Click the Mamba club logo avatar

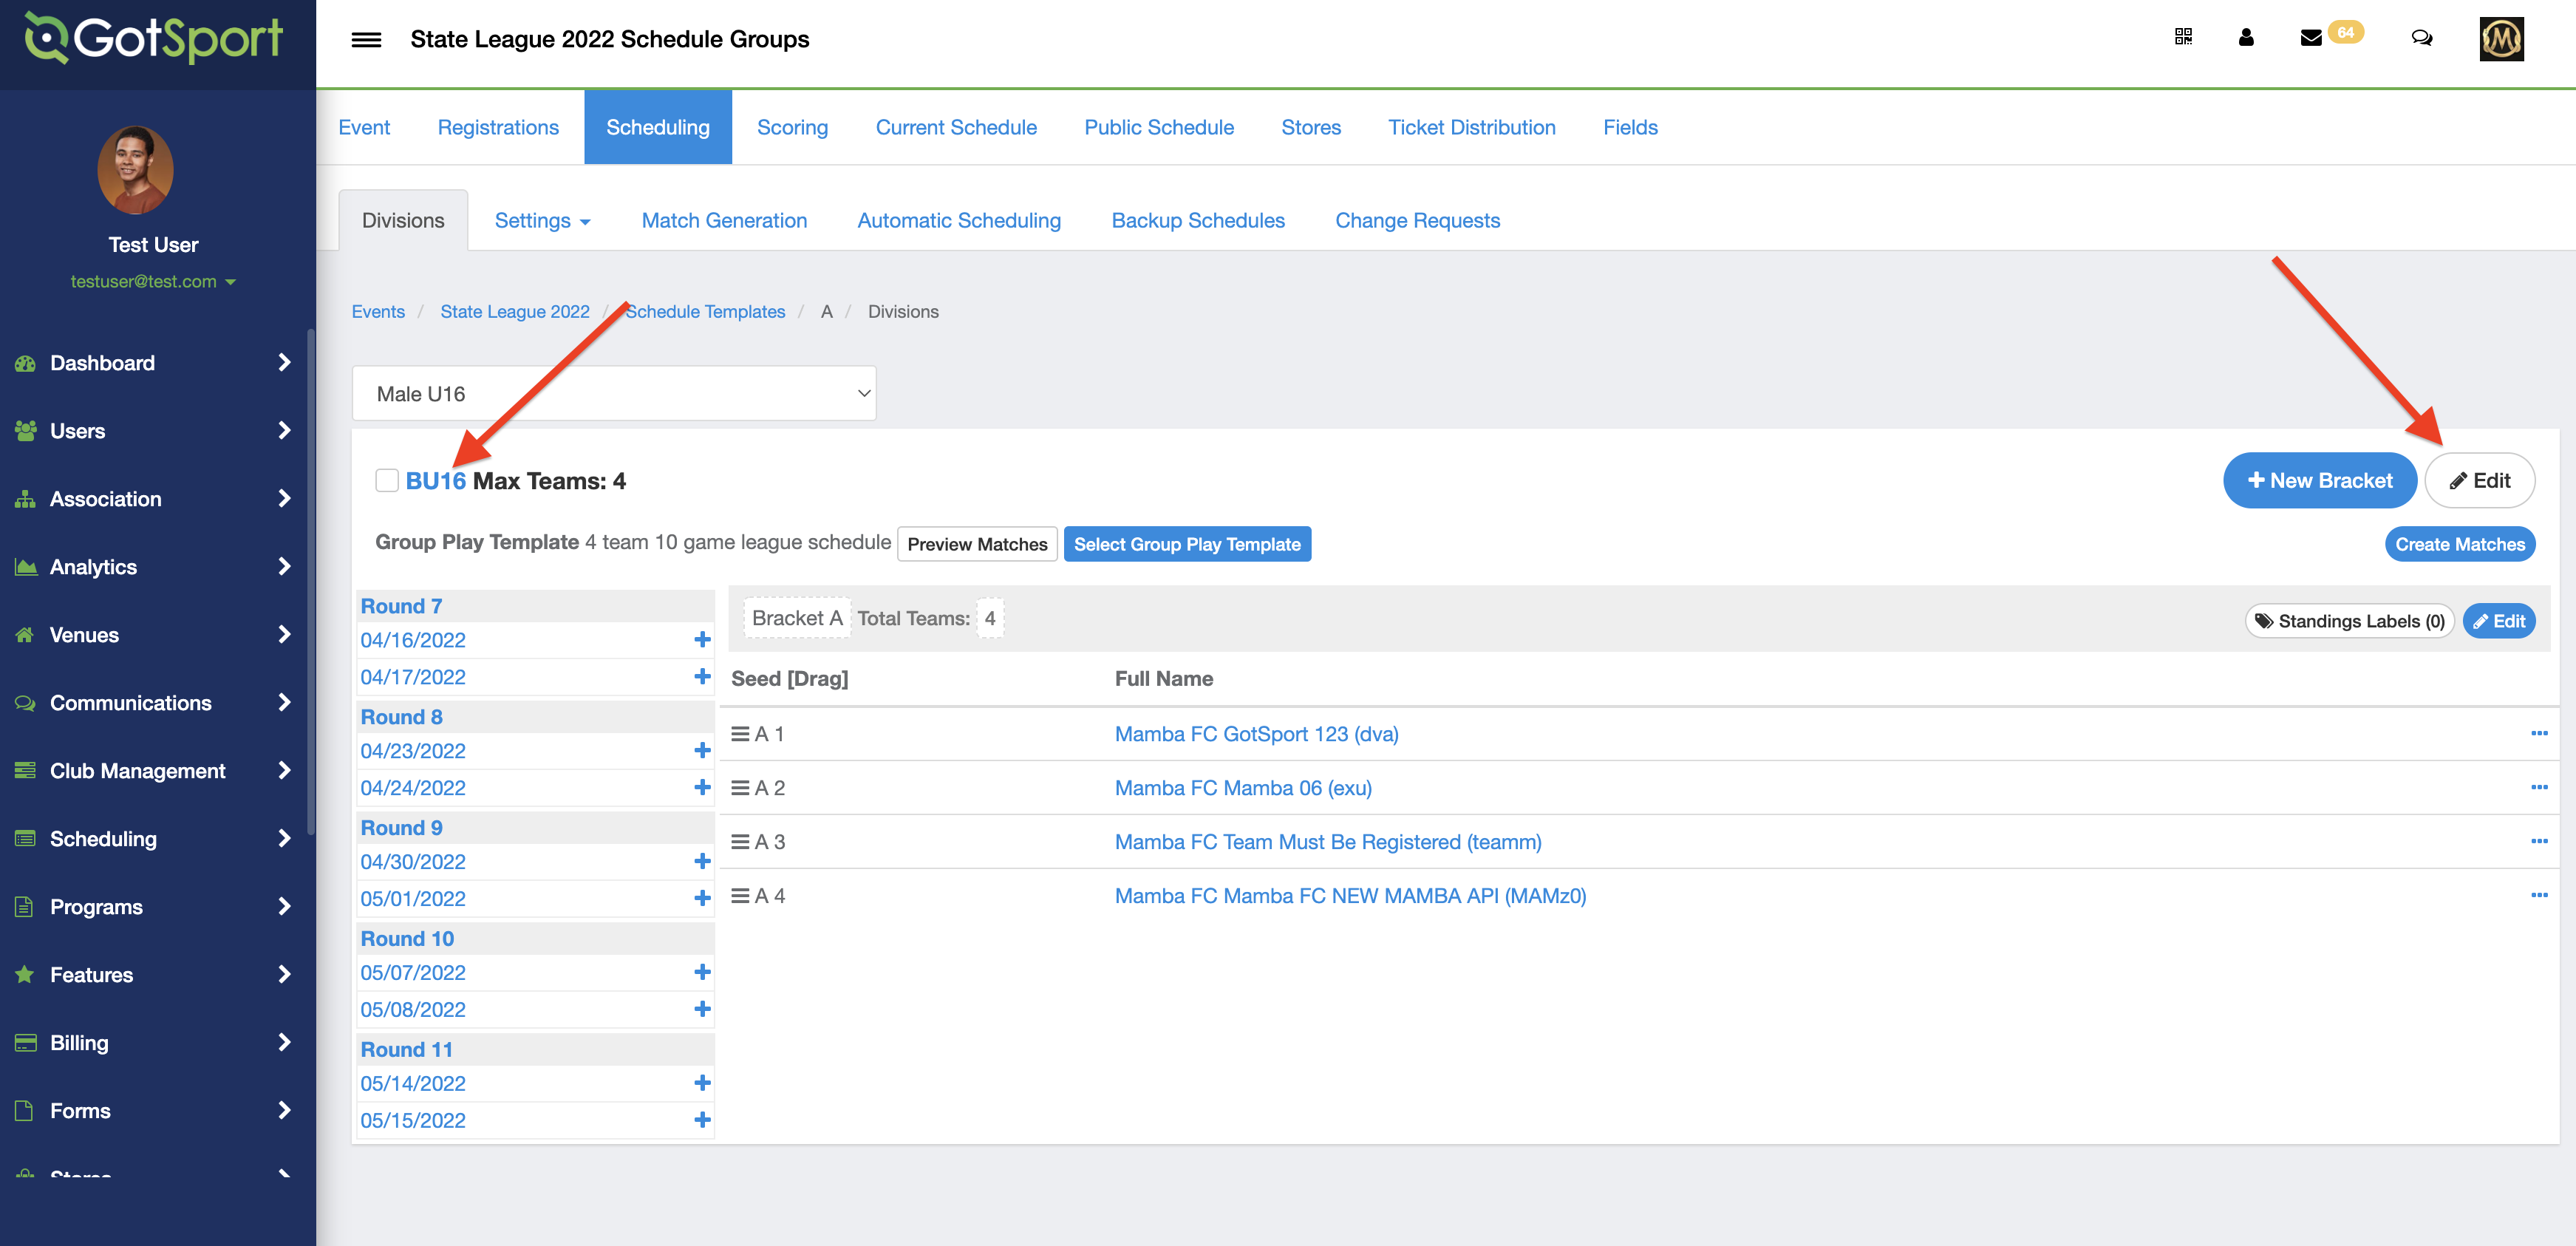[x=2501, y=39]
